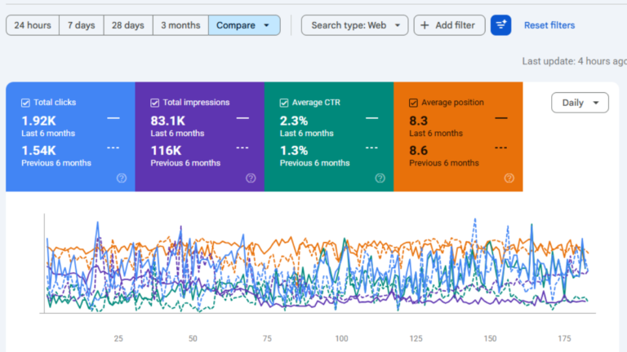Uncheck the Average position checkbox
The width and height of the screenshot is (627, 352).
pos(413,103)
